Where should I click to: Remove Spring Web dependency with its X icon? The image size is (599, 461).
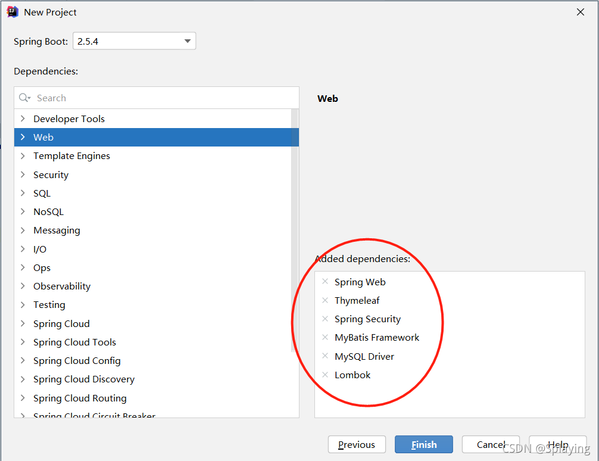[325, 282]
